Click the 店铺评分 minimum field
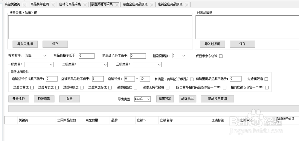Image resolution: width=299 pixels, height=141 pixels. point(130,79)
